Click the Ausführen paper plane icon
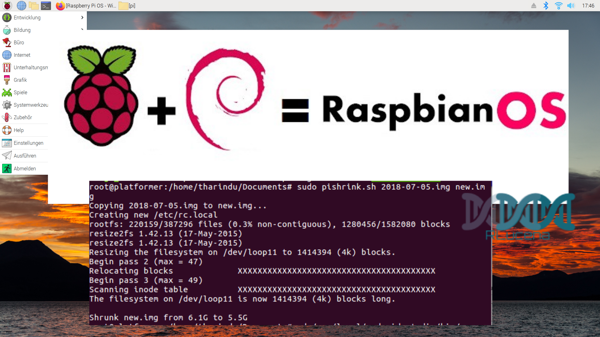 click(7, 156)
